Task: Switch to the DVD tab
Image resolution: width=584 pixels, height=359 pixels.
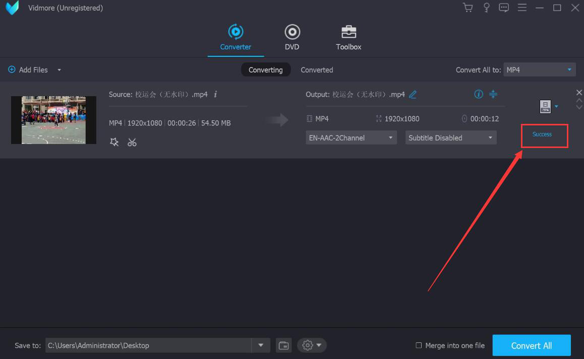Action: (x=292, y=38)
